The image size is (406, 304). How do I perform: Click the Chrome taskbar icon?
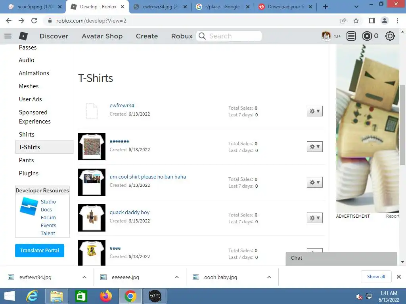(130, 296)
